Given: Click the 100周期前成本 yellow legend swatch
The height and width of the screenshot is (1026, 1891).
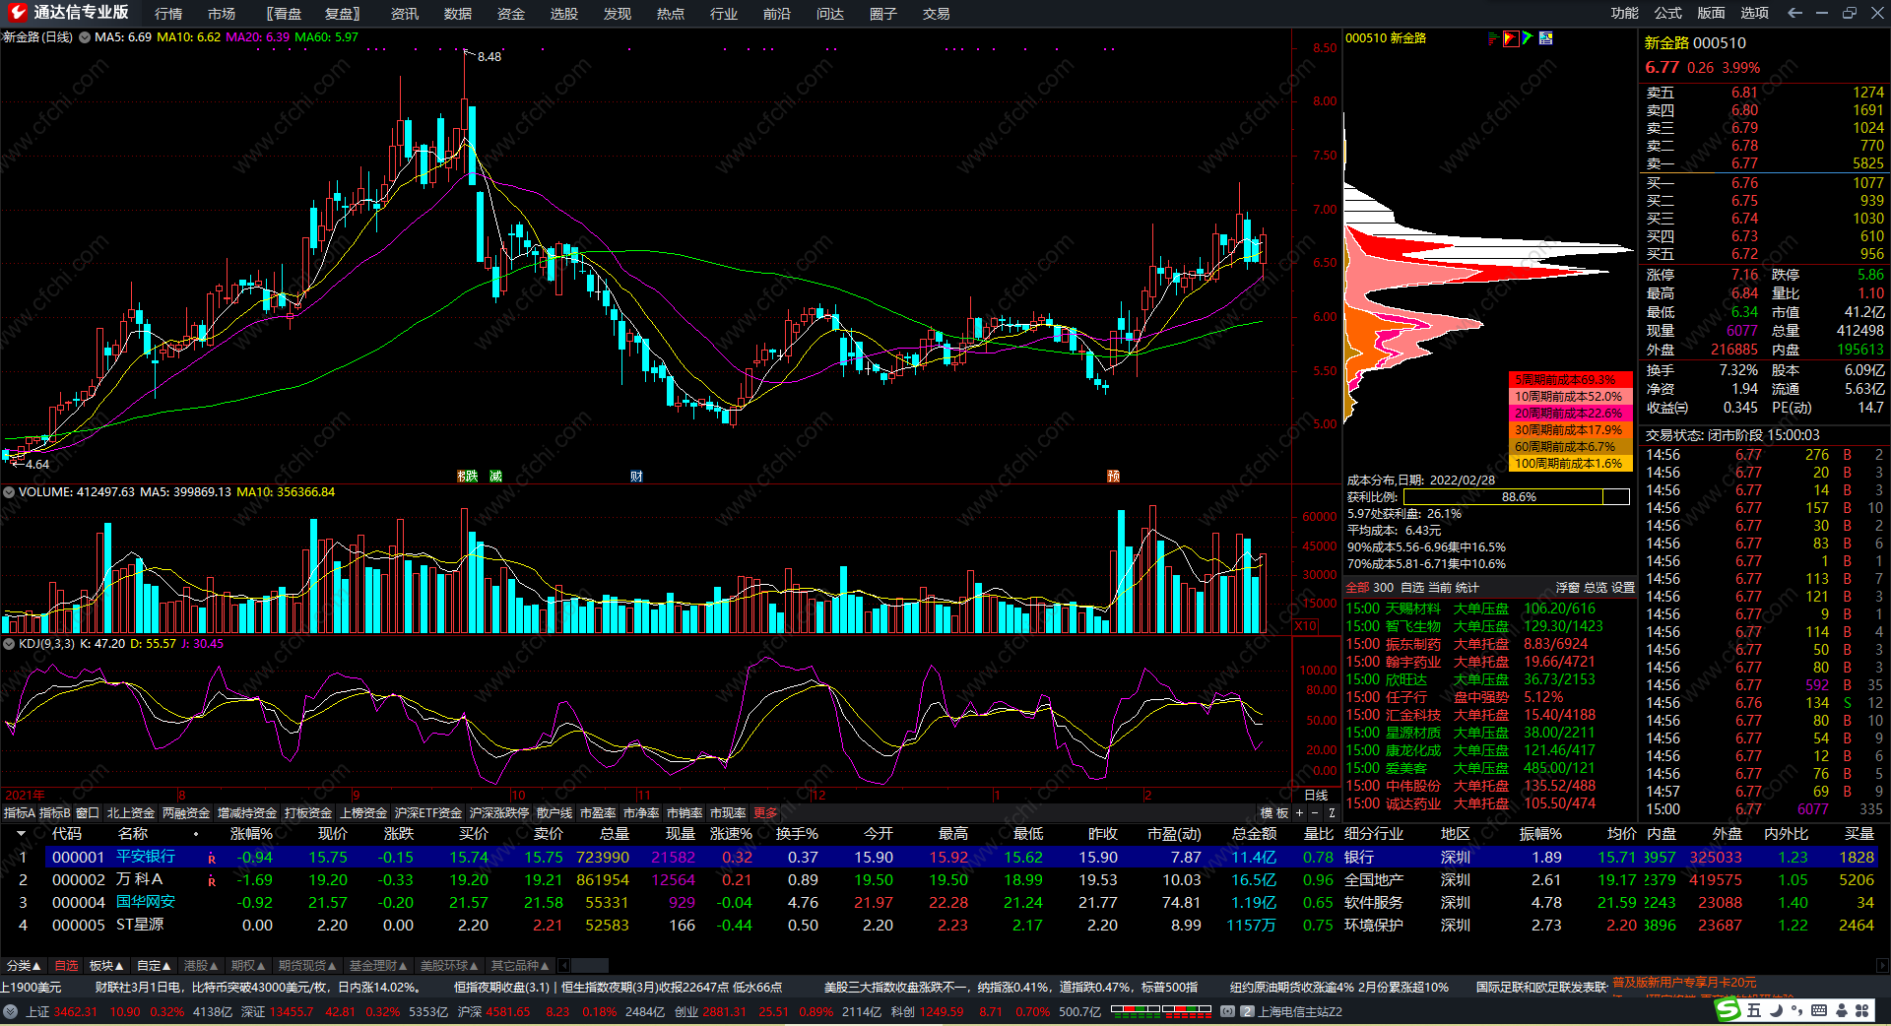Looking at the screenshot, I should (x=1570, y=464).
